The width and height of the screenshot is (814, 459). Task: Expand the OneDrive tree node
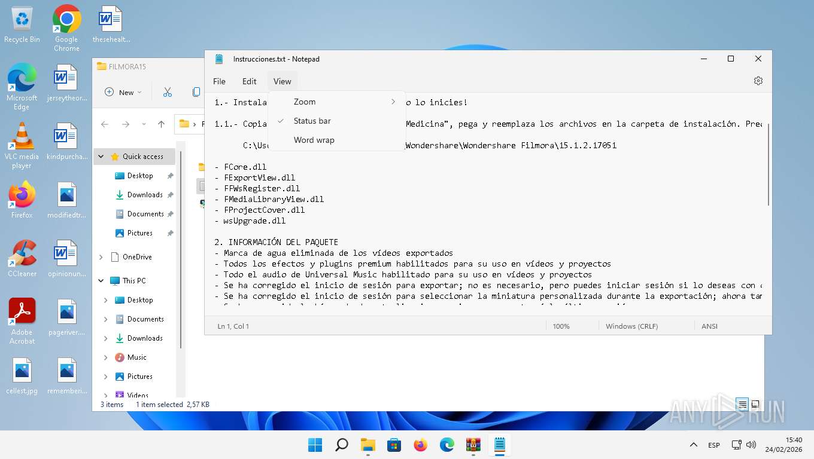(101, 257)
